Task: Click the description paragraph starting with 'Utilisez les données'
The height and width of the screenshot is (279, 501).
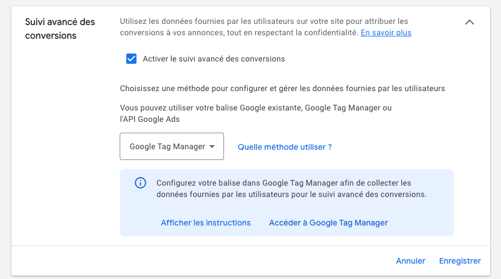Action: click(265, 27)
